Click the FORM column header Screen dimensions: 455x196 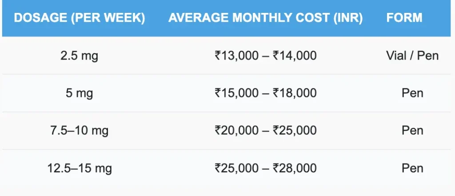404,18
